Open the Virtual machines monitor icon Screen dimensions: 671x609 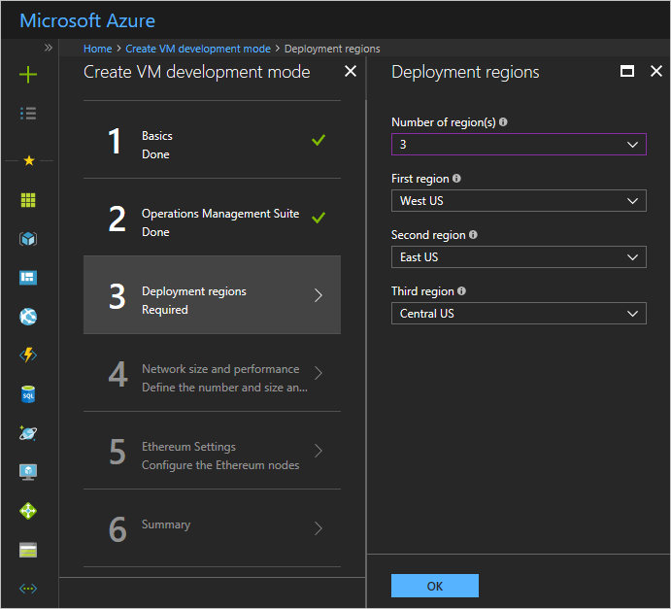[28, 472]
